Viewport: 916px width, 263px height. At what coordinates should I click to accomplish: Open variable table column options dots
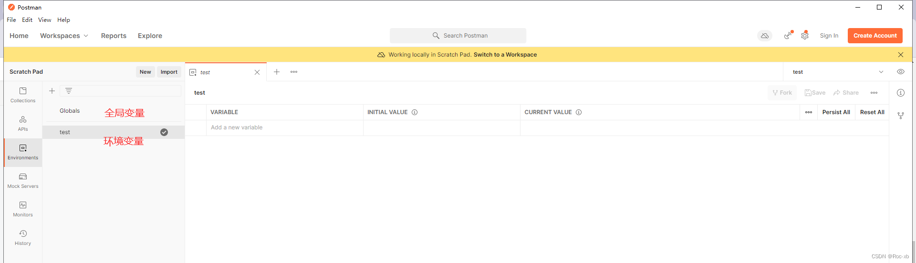809,112
